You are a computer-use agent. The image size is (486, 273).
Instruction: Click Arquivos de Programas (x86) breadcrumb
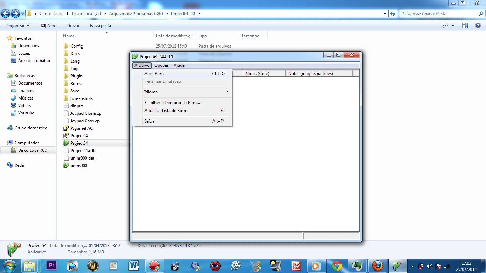click(136, 14)
